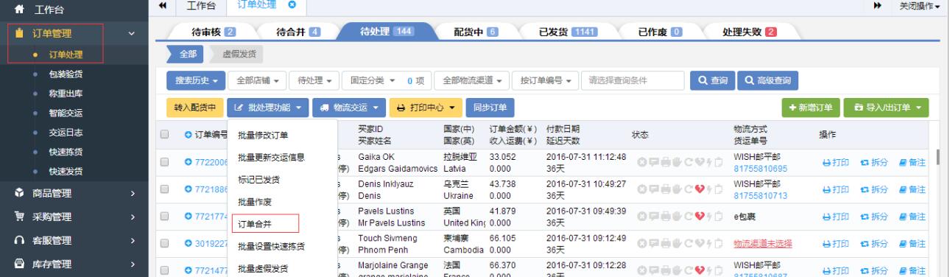Check the box for order 3019227
The image size is (950, 277).
tap(163, 243)
